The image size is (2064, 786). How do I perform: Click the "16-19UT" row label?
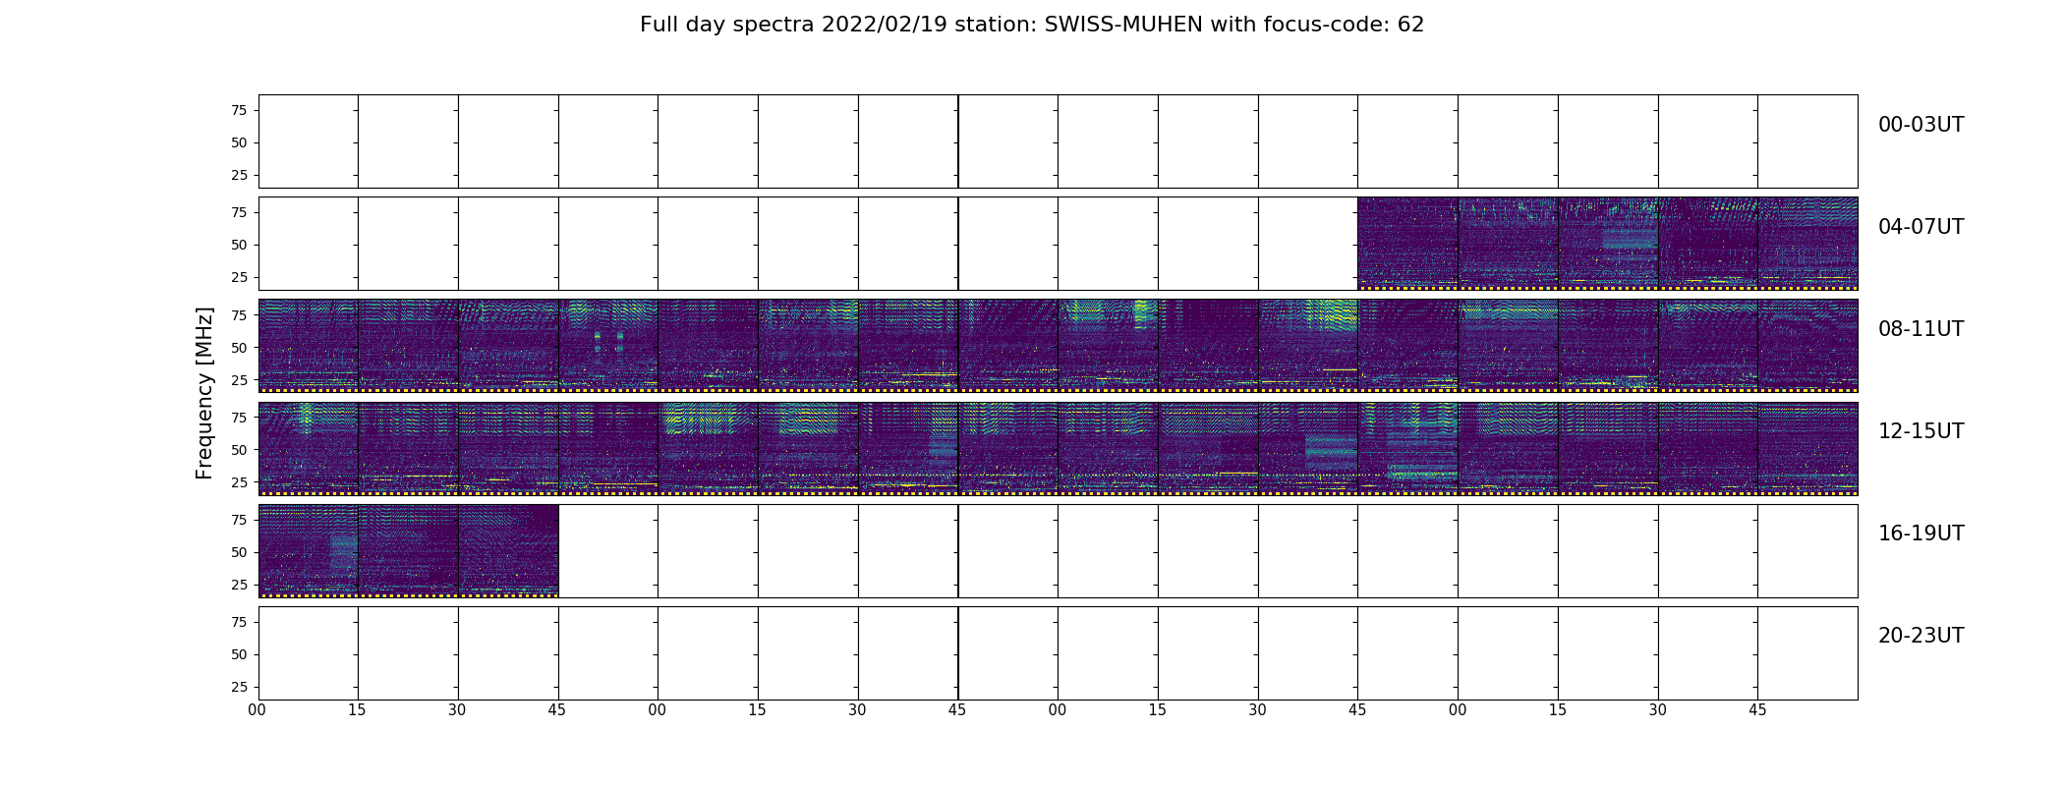(1921, 533)
